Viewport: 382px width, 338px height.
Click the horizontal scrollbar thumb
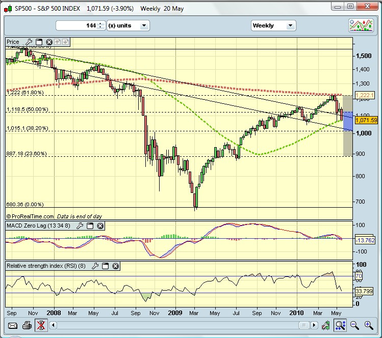(304, 325)
